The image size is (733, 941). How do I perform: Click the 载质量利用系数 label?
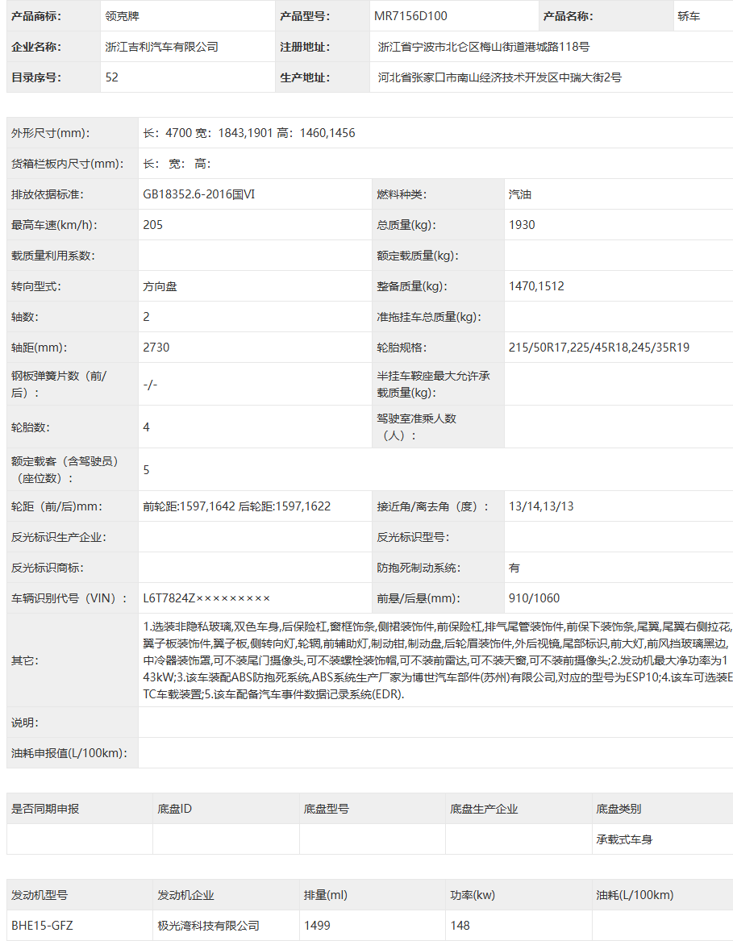click(53, 256)
